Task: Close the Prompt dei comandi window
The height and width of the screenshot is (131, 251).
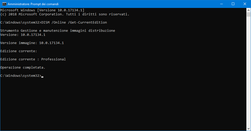Action: [245, 4]
